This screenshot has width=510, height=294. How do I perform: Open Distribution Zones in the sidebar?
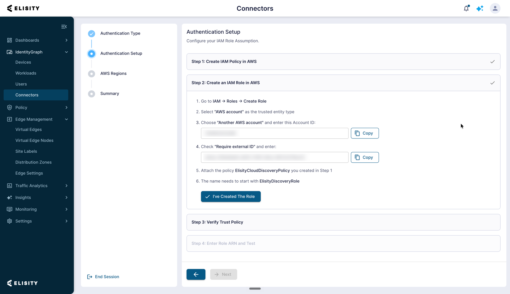33,162
